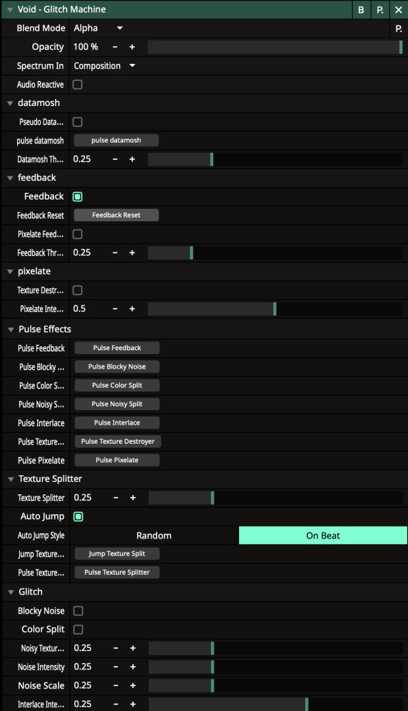Increase Noisy Texture value with plus
408x711 pixels.
coord(133,648)
